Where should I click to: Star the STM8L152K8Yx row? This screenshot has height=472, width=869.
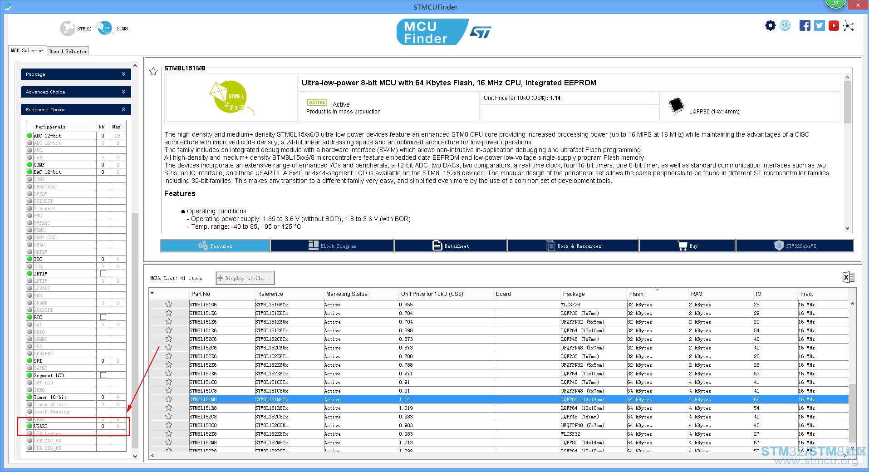tap(169, 434)
